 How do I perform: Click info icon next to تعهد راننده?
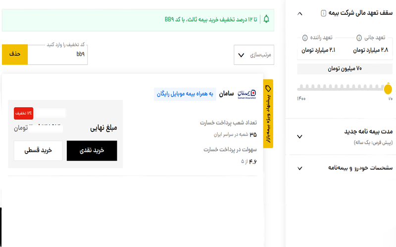305,38
